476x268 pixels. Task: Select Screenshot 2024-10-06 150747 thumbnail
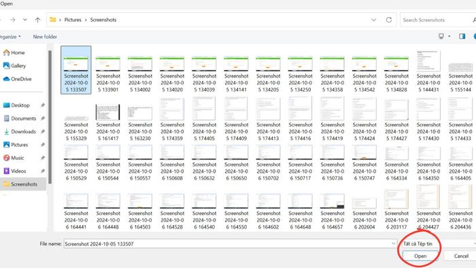click(364, 152)
